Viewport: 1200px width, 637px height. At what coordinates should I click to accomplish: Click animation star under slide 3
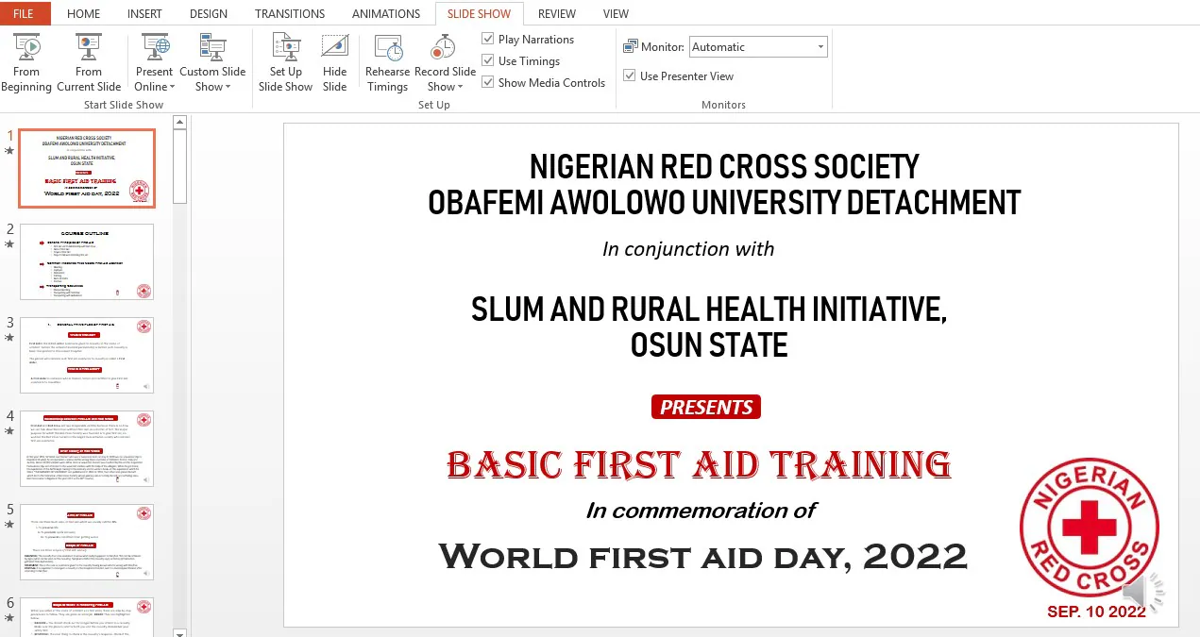click(x=9, y=338)
